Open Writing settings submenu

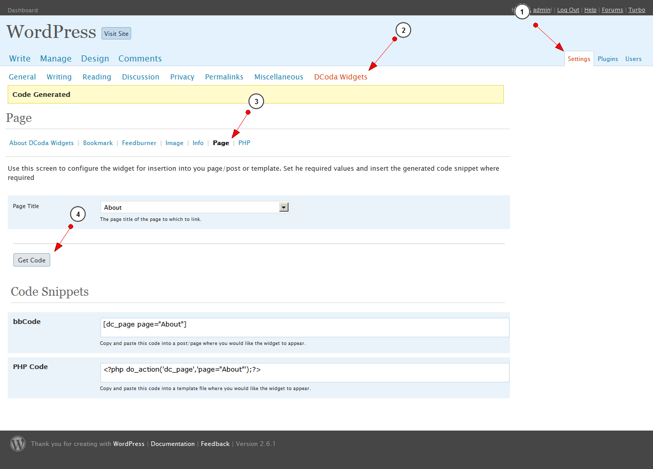[59, 77]
